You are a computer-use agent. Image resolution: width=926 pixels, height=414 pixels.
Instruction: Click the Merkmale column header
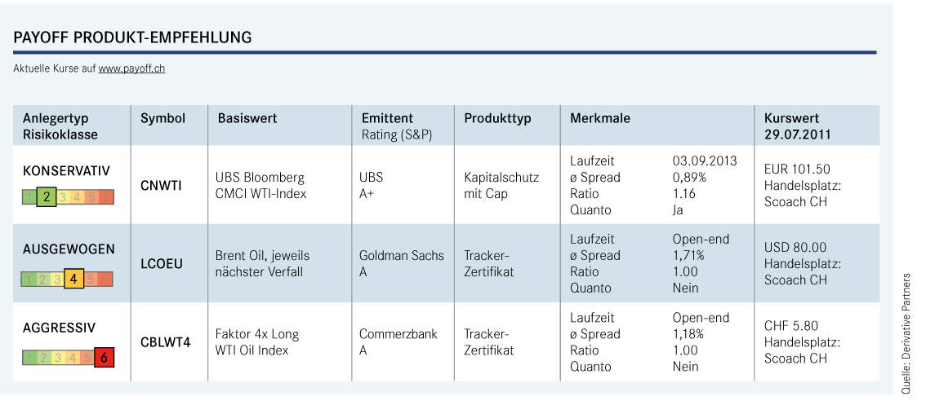pyautogui.click(x=600, y=118)
